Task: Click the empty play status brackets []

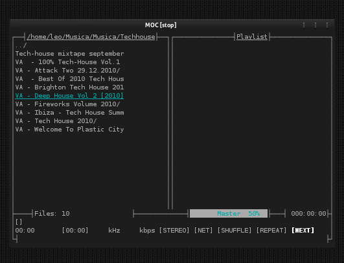Action: [x=19, y=222]
